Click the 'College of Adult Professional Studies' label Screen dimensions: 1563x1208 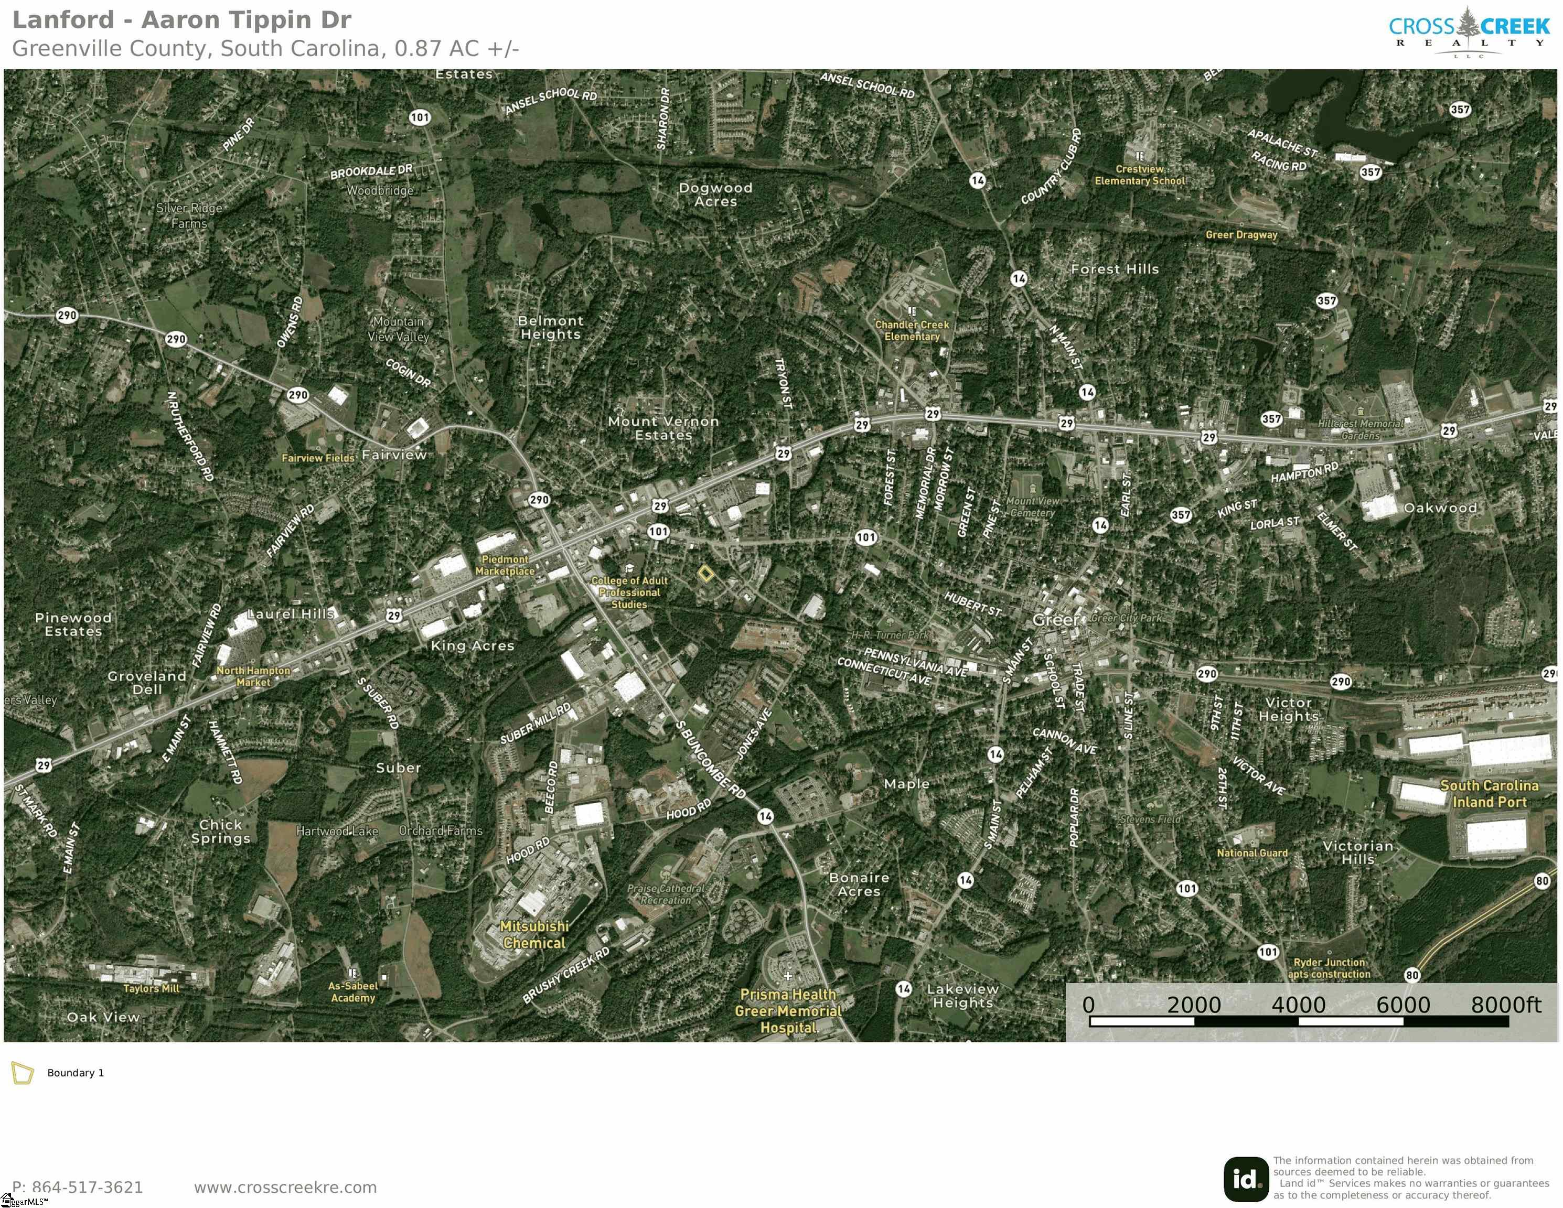tap(629, 592)
